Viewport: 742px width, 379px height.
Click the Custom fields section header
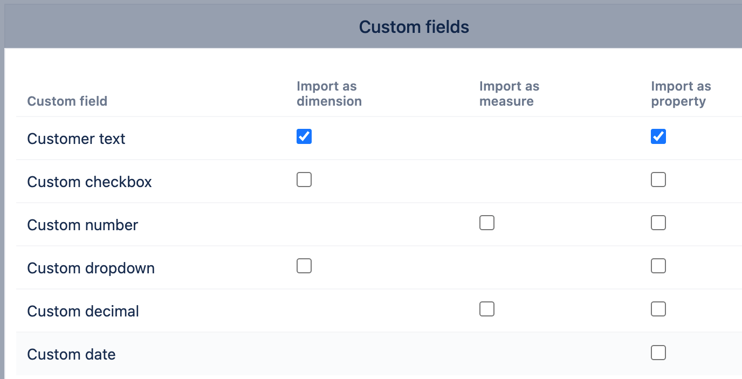coord(414,27)
